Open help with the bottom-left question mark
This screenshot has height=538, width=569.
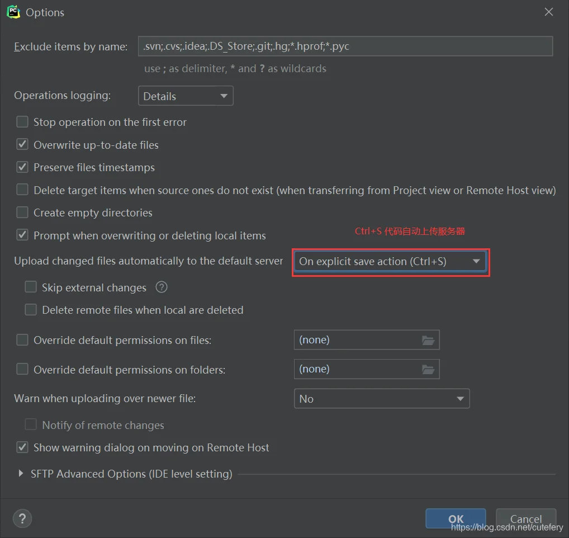22,518
